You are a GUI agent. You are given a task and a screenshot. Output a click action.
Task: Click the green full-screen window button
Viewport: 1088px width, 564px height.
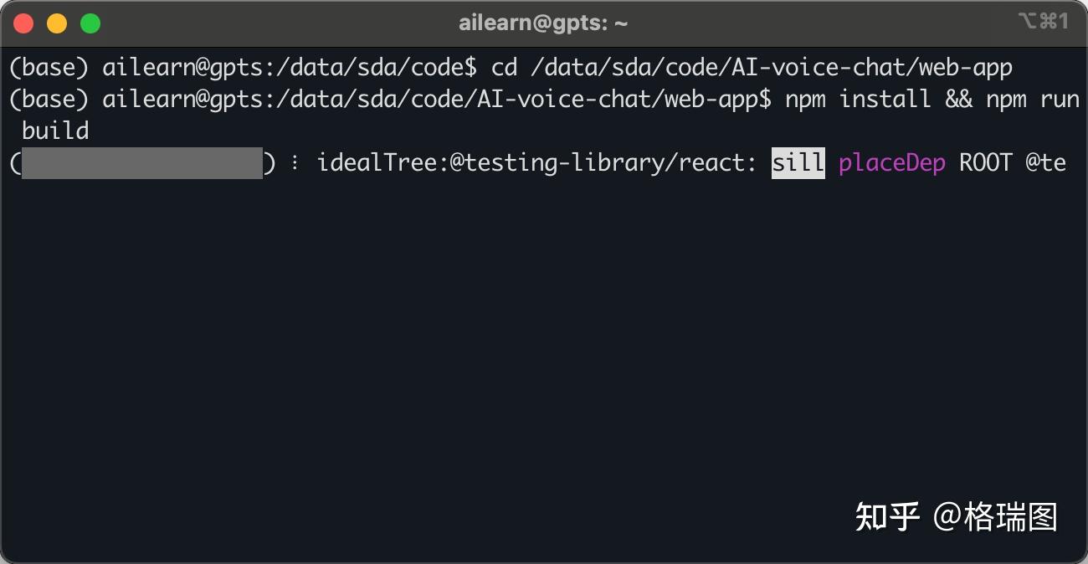pyautogui.click(x=90, y=23)
